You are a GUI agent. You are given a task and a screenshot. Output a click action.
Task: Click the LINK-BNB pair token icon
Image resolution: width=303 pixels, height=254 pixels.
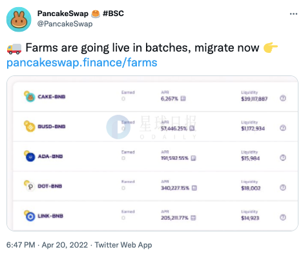(x=30, y=216)
